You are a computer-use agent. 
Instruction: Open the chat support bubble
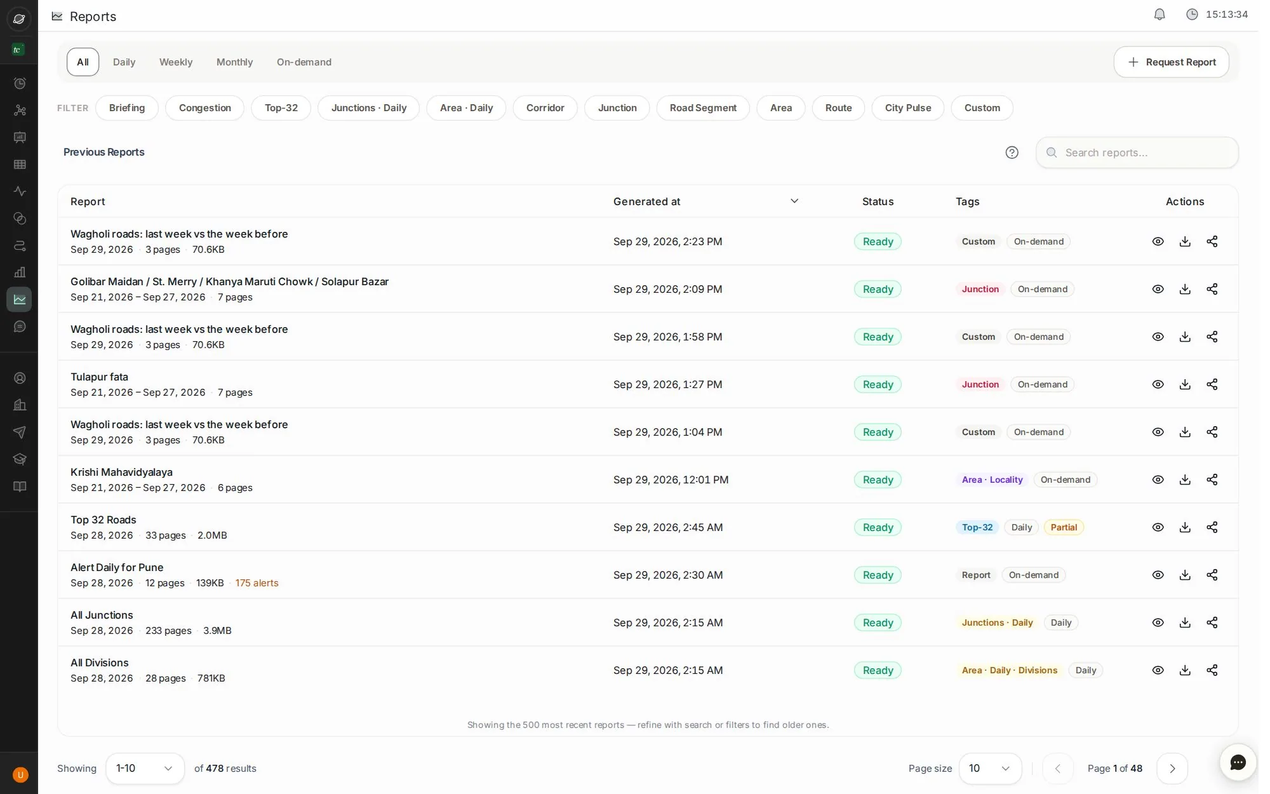tap(1238, 762)
